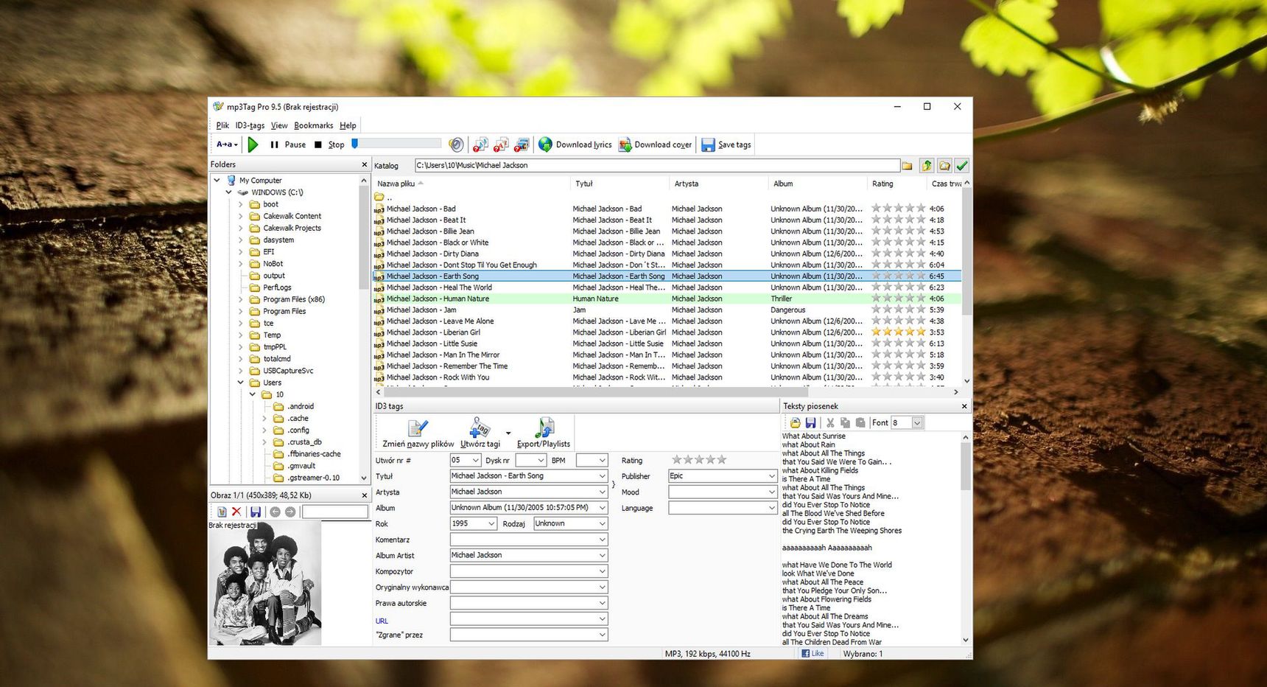Click the red X delete cover icon
This screenshot has width=1267, height=687.
point(236,512)
